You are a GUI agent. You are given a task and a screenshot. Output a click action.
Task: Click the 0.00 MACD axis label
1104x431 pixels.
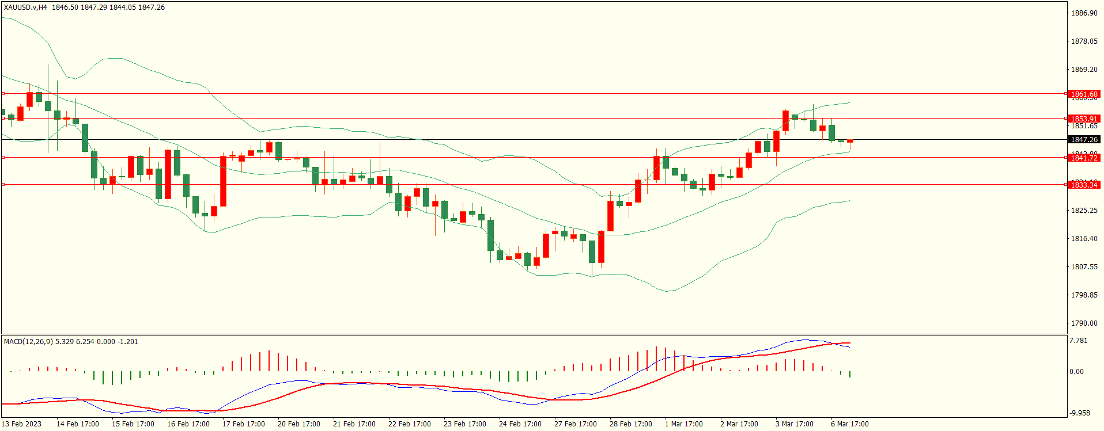[x=1076, y=372]
